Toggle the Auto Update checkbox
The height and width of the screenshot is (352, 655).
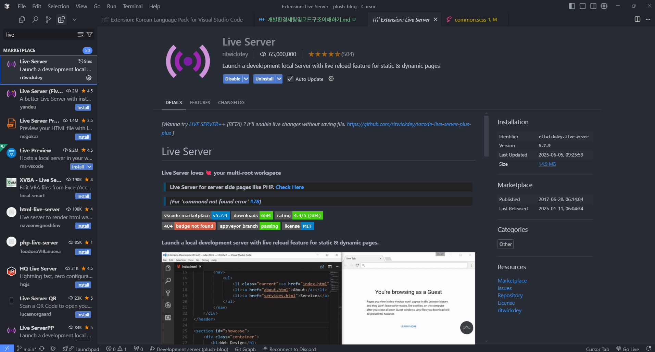(290, 79)
